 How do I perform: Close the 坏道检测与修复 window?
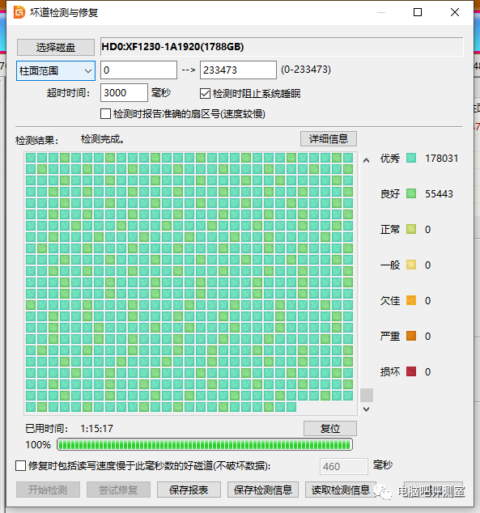(x=455, y=12)
